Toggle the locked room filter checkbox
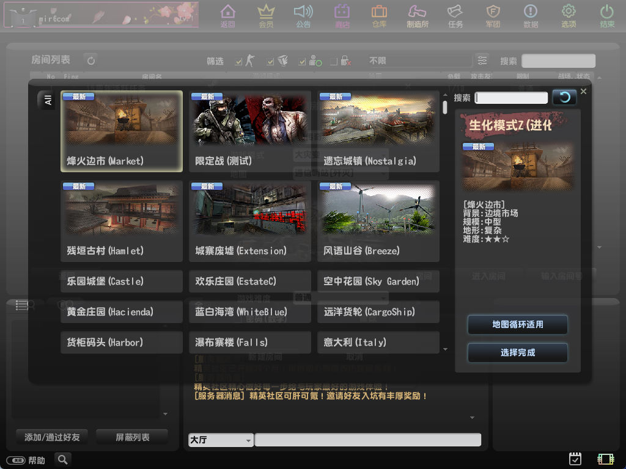The image size is (626, 469). click(x=334, y=62)
